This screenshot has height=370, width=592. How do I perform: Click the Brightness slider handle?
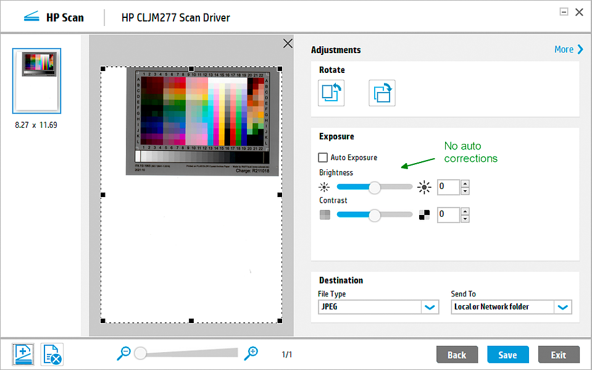(374, 187)
